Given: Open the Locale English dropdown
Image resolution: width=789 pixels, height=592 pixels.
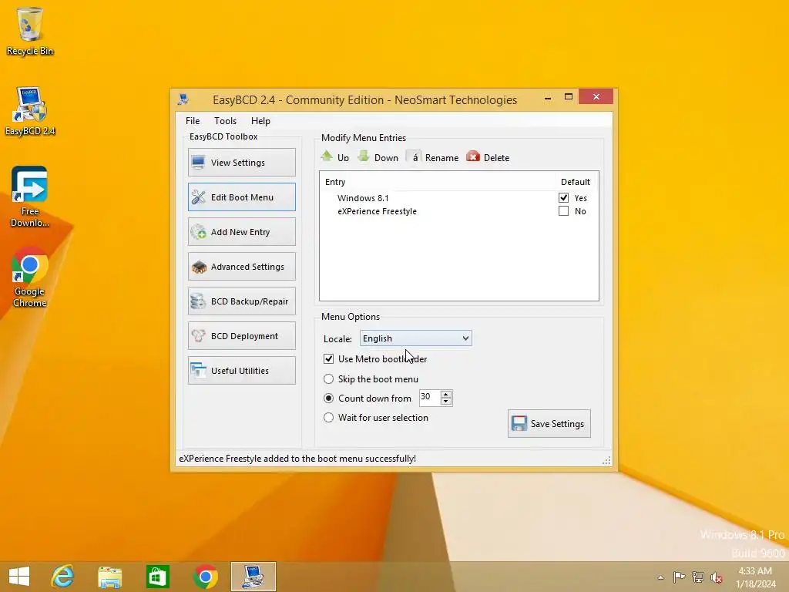Looking at the screenshot, I should click(x=415, y=338).
